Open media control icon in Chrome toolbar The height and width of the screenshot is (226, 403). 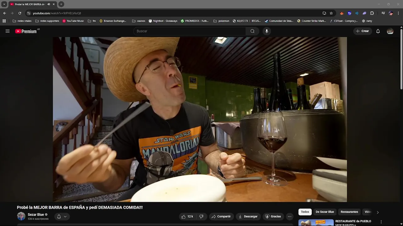point(383,13)
